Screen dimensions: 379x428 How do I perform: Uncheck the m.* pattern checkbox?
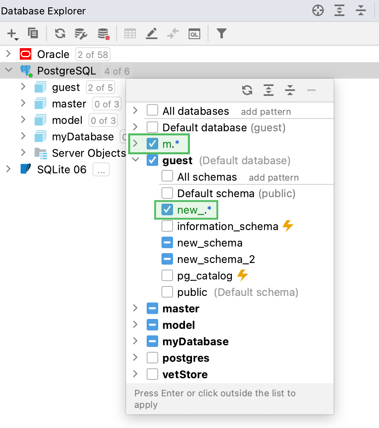(153, 144)
